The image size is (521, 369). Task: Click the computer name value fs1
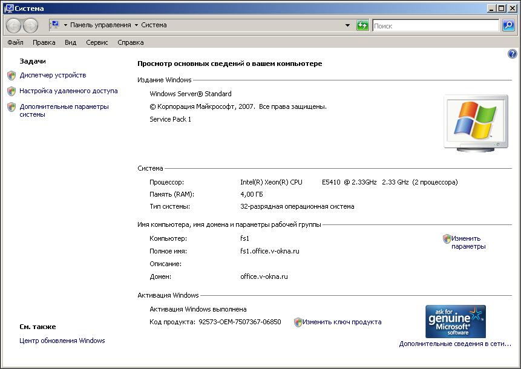(x=244, y=238)
